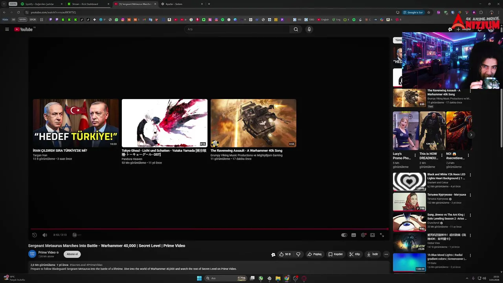Open English bookmark in bookmarks bar

[x=323, y=20]
